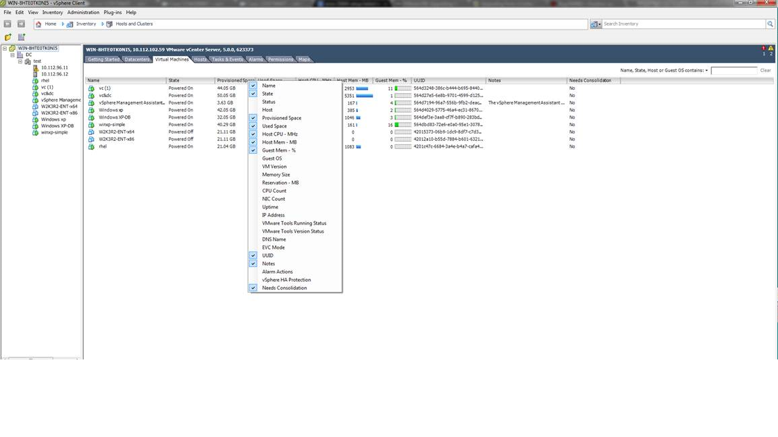
Task: Click the vCenter icon for WIN-8HTE0TK0NIS in tree
Action: 12,49
